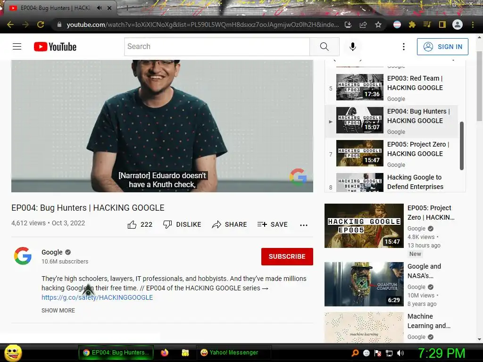Open the network tray icon
The image size is (483, 362).
tap(389, 353)
